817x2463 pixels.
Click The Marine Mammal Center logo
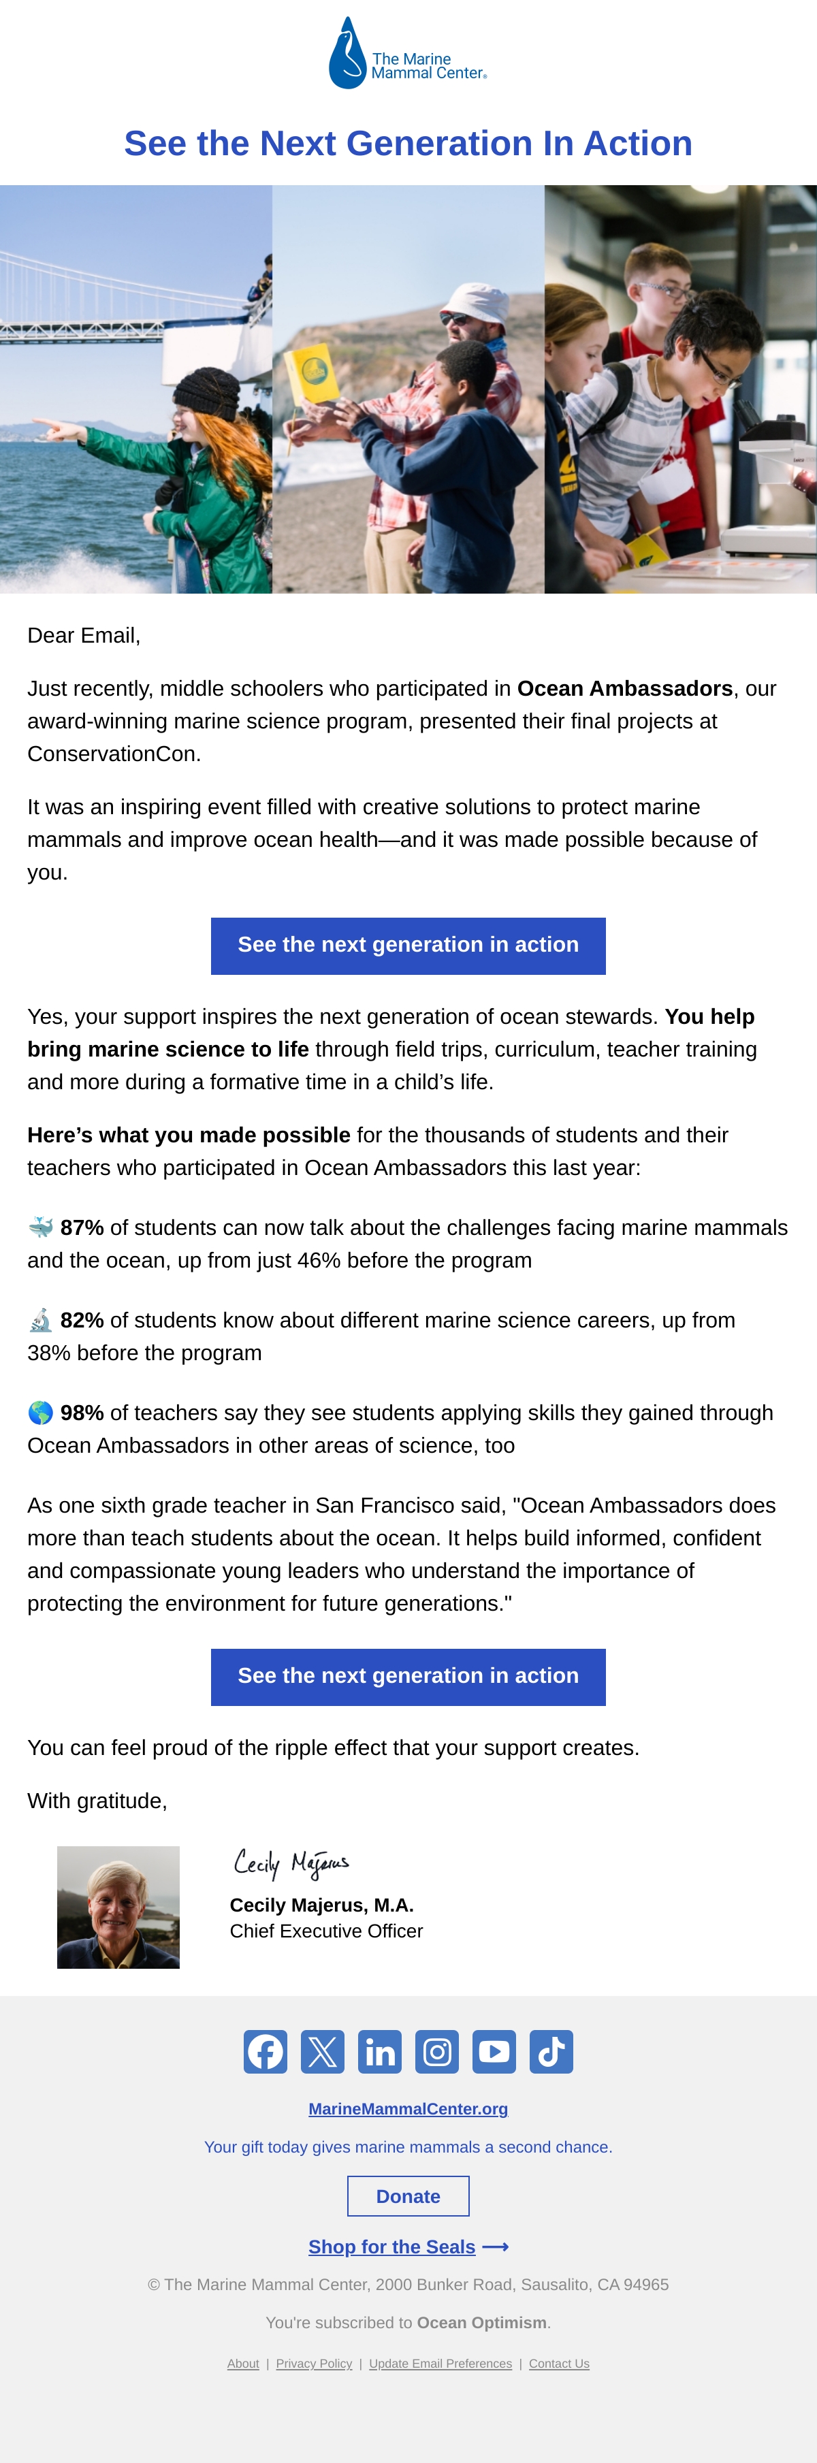(x=408, y=54)
